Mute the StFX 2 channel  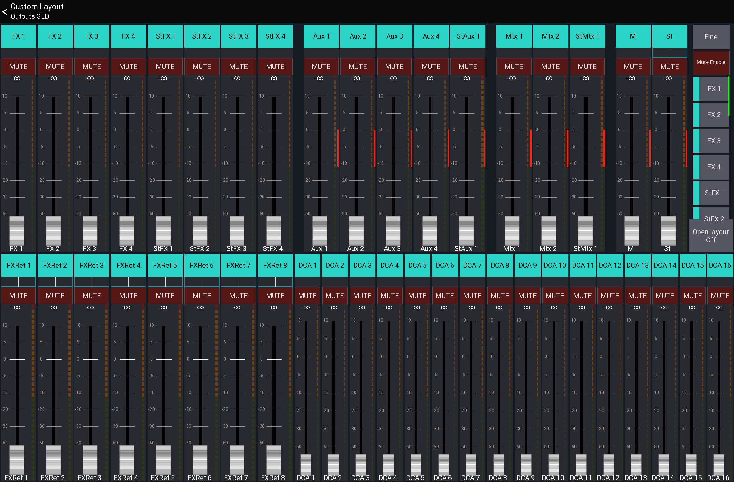coord(202,66)
